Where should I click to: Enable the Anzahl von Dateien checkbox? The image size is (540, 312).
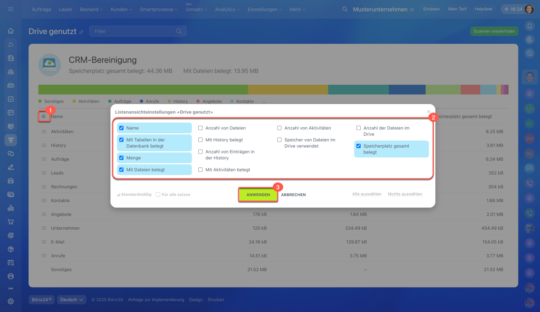coord(200,128)
